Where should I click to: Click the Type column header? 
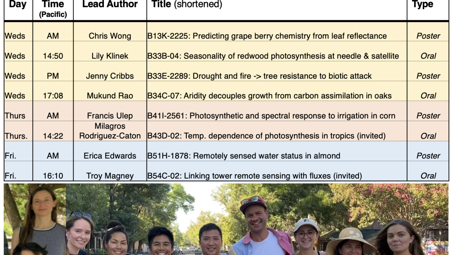coord(428,9)
